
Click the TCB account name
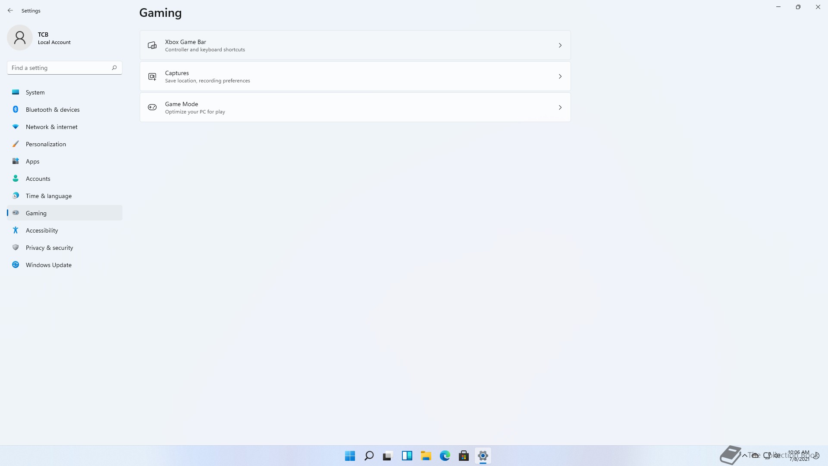click(43, 35)
